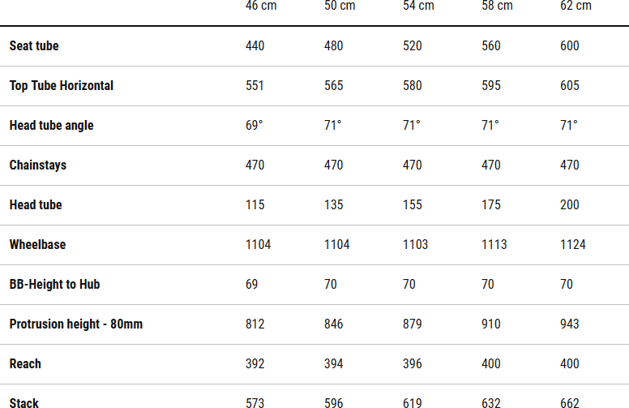Select the Wheelbase value 1113

point(494,245)
